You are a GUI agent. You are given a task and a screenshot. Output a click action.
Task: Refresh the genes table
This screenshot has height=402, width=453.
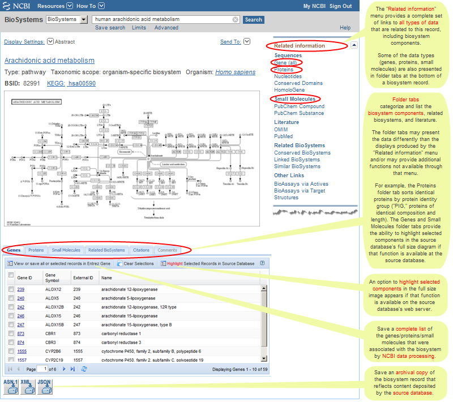[84, 369]
